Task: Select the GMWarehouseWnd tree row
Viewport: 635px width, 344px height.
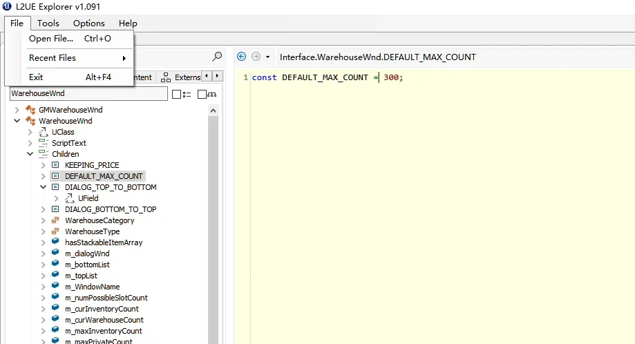Action: [70, 110]
